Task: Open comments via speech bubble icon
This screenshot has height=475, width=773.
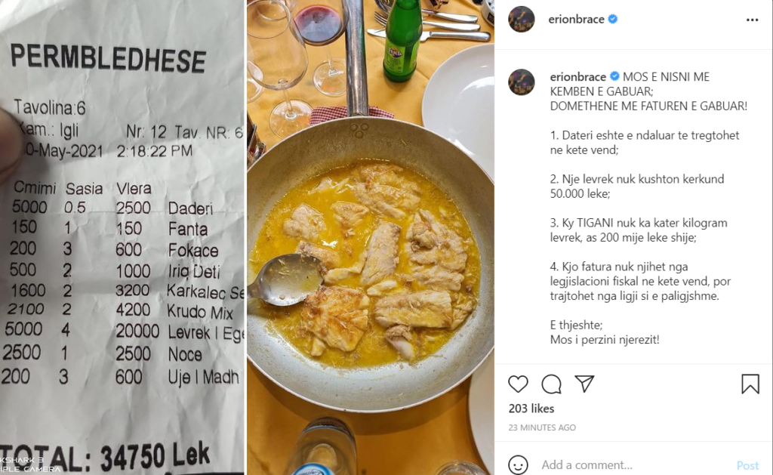Action: 551,384
